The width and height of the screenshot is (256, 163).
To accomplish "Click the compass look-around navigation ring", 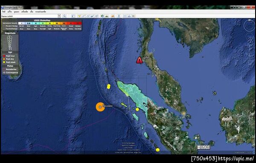I will click(x=249, y=26).
